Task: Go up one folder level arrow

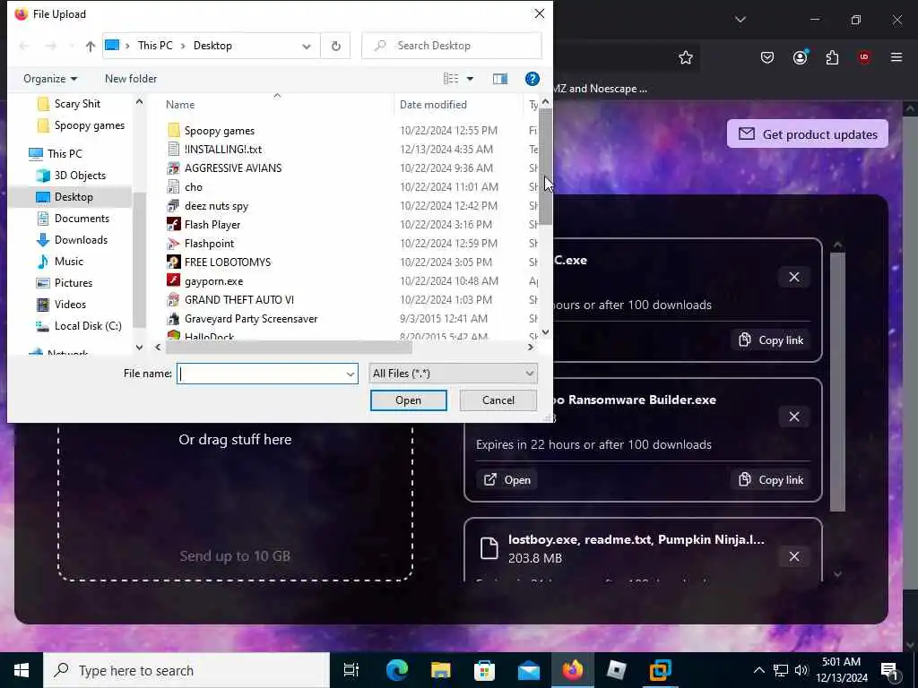Action: 91,46
